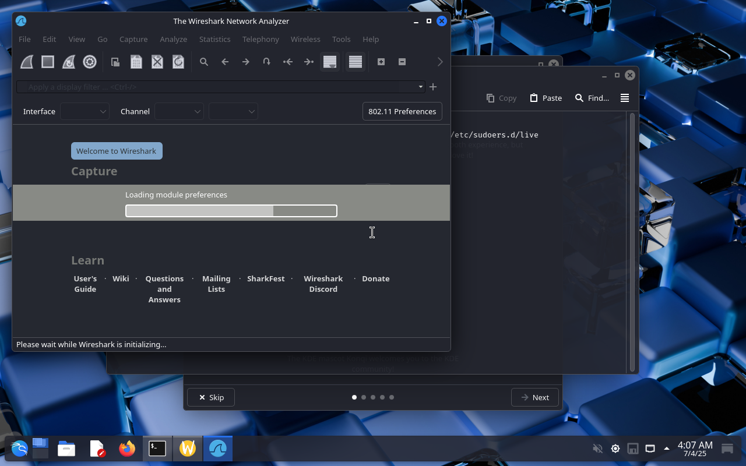Open the display filter history dropdown arrow

420,87
